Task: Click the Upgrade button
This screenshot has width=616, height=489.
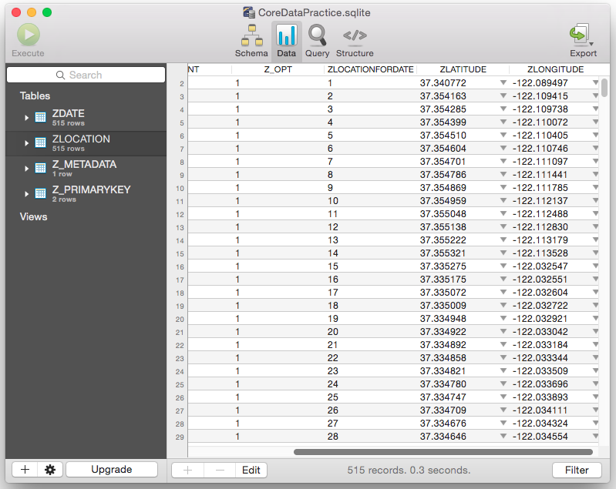Action: click(112, 470)
